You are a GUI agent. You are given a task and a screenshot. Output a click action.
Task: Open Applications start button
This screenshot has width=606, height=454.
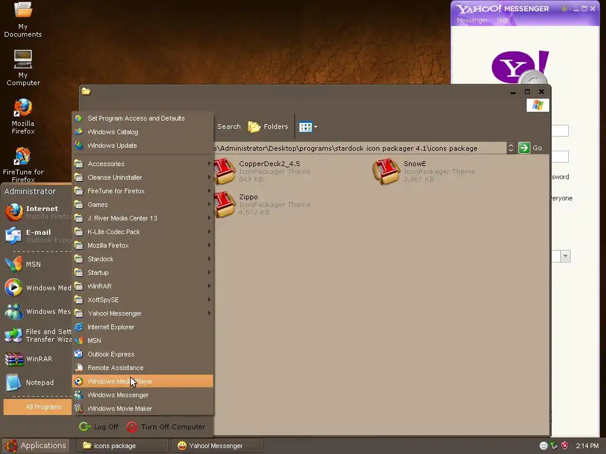36,446
